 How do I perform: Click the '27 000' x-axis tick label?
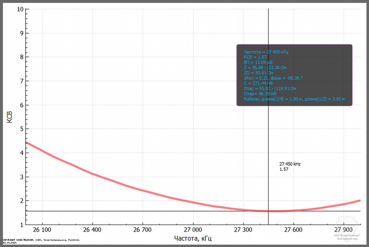tap(193, 230)
